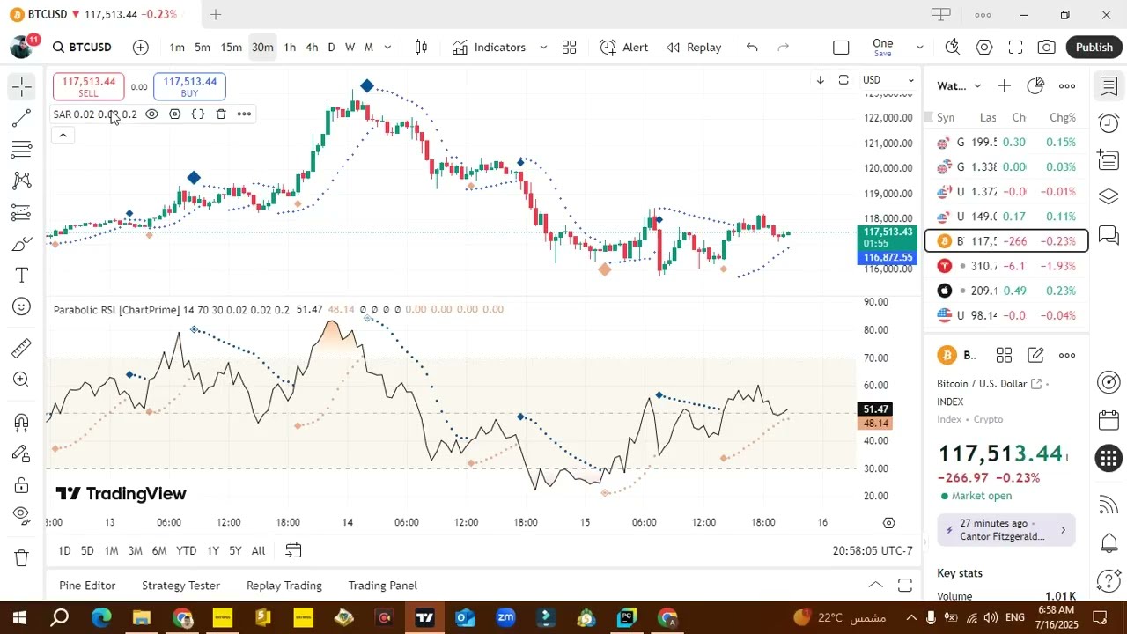The width and height of the screenshot is (1127, 634).
Task: Open SAR indicator source code
Action: pos(198,114)
